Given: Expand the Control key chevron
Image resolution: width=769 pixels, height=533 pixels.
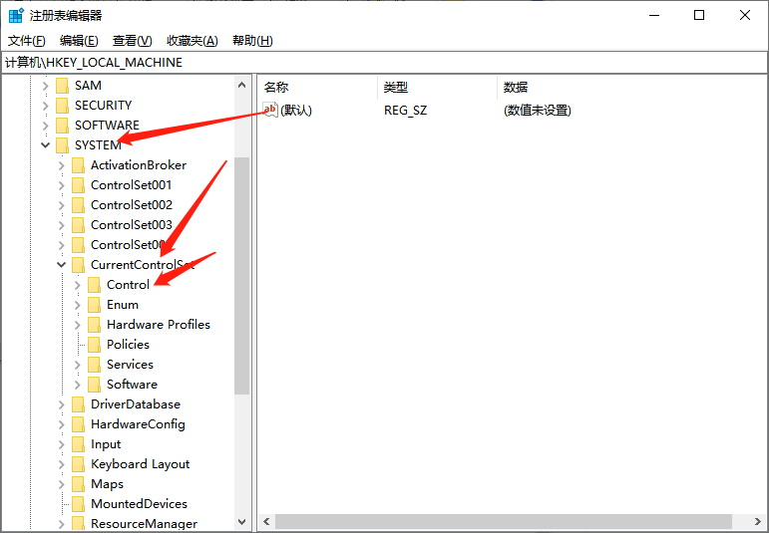Looking at the screenshot, I should (78, 285).
